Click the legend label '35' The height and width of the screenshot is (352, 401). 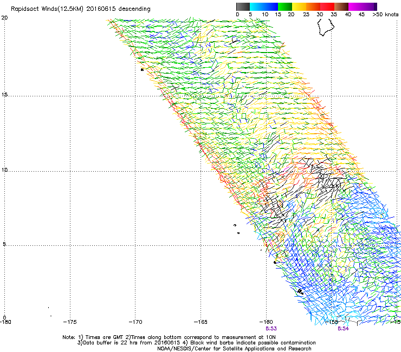334,15
